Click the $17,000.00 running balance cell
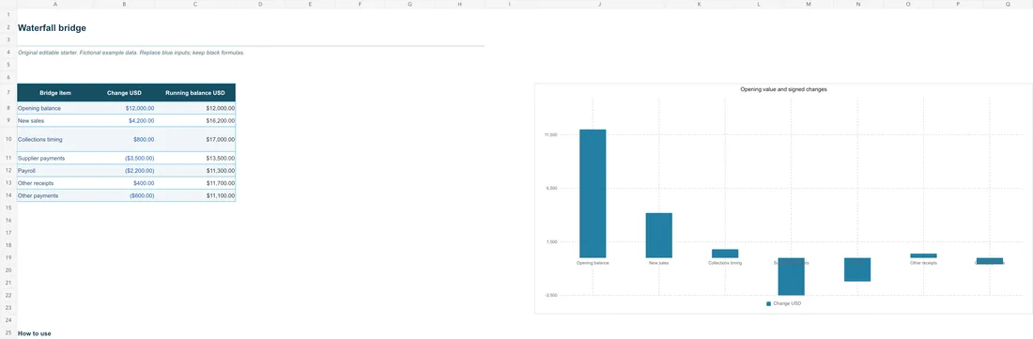 coord(195,140)
